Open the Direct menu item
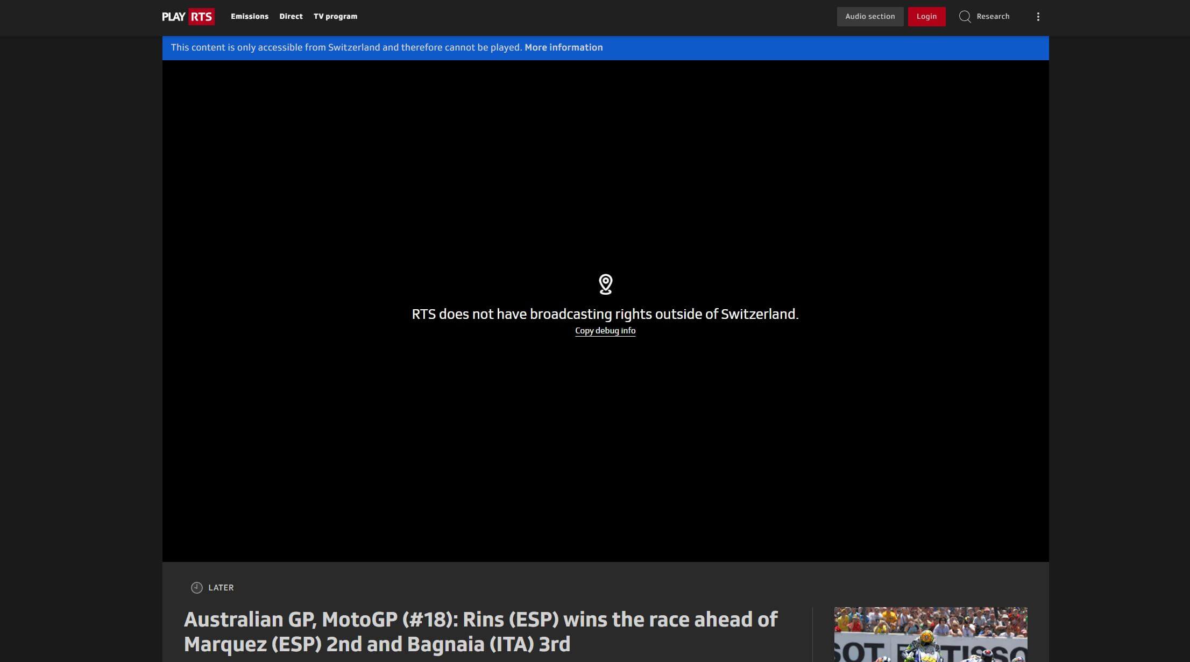 coord(291,16)
